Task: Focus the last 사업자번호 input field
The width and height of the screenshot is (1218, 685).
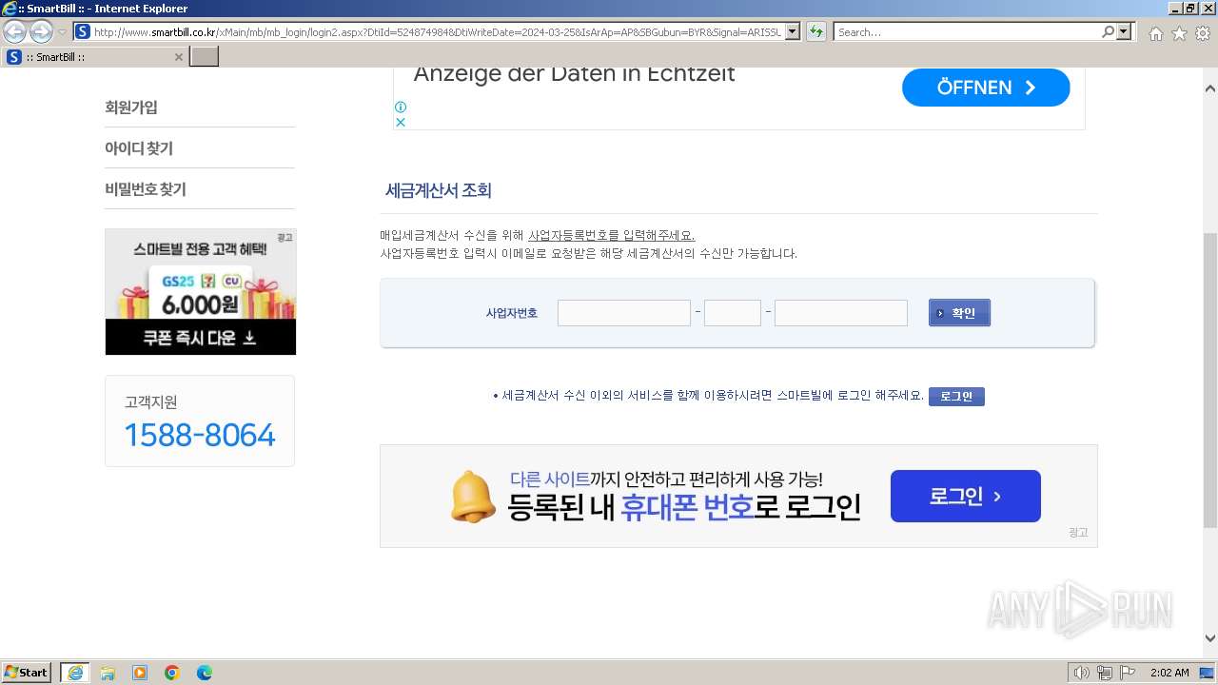Action: [841, 313]
